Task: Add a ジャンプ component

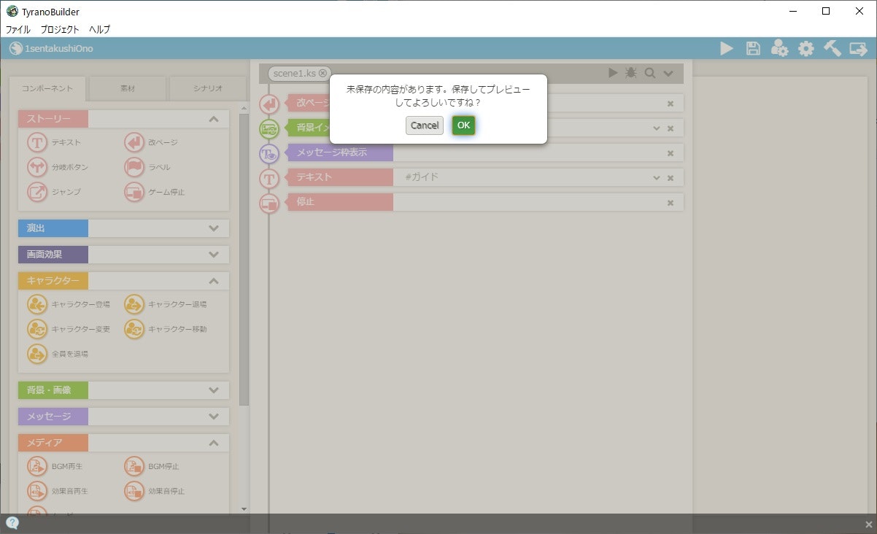Action: pyautogui.click(x=55, y=192)
